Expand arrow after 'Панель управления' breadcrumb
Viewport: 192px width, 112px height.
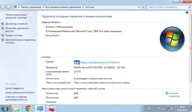(43, 7)
